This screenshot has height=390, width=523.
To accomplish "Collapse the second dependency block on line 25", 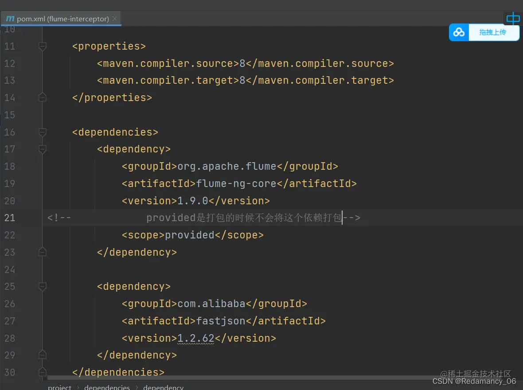I will click(x=43, y=287).
